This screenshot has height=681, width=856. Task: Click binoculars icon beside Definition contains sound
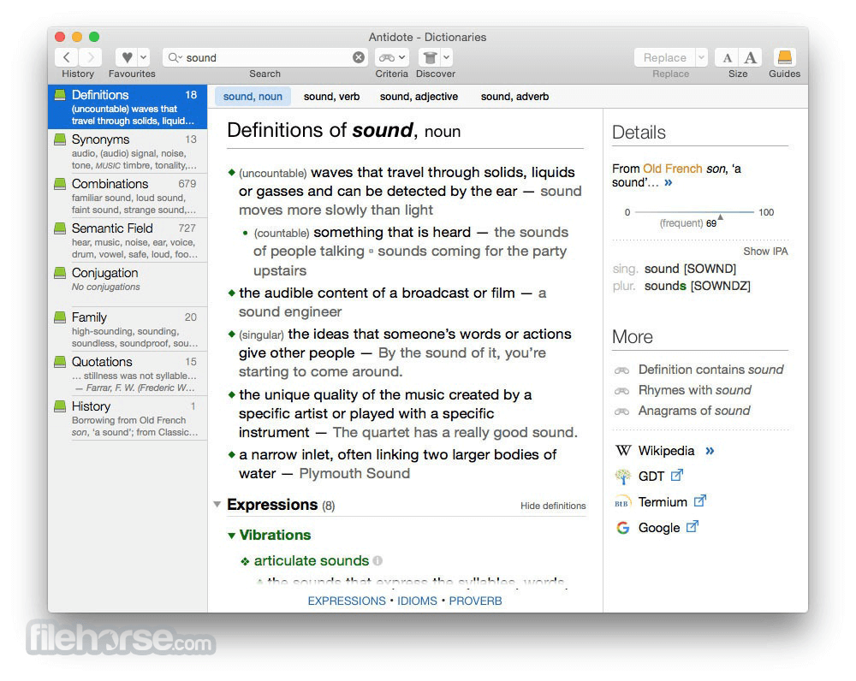(x=621, y=370)
